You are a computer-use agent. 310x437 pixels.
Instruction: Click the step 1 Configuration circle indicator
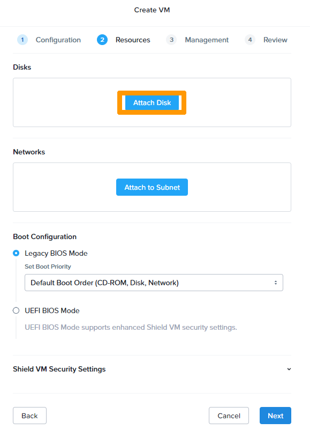(x=22, y=40)
